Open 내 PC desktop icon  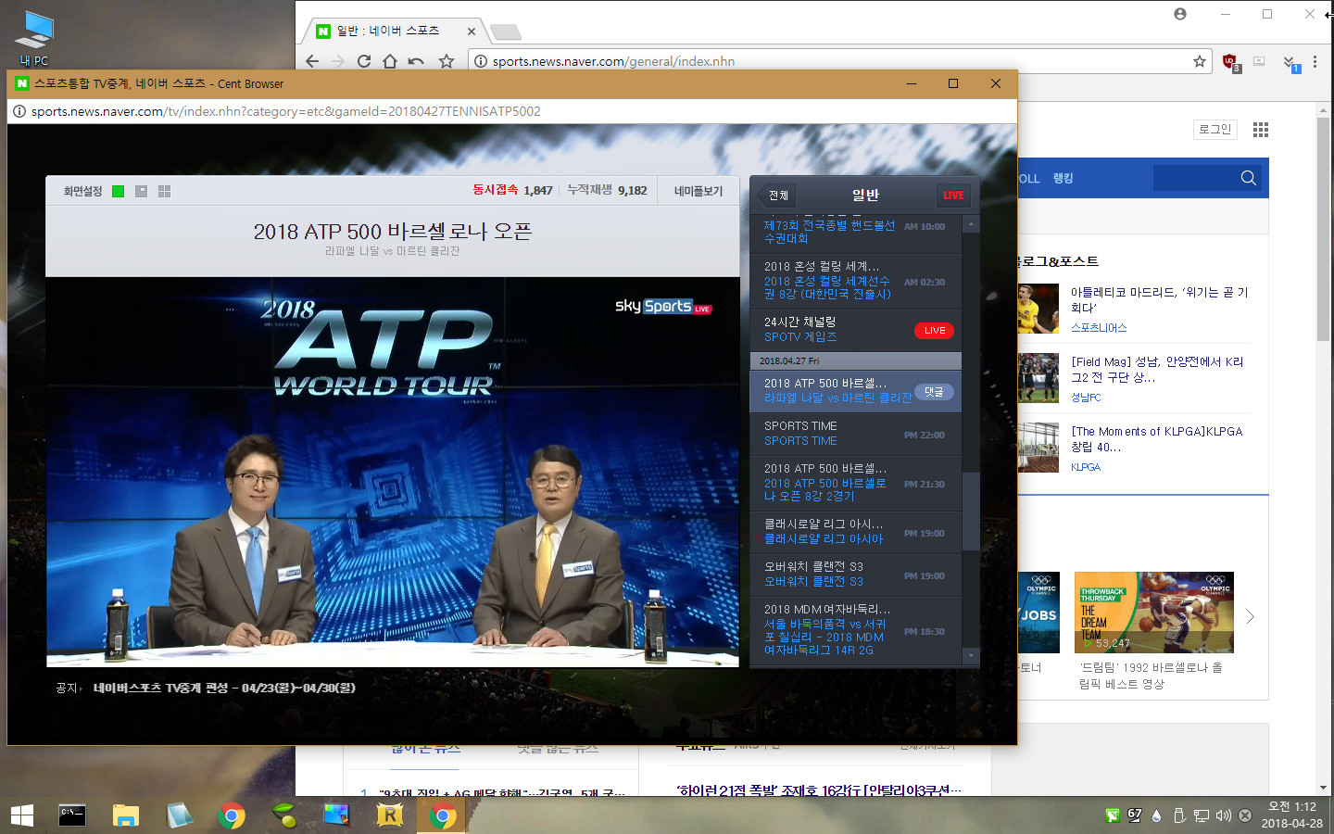34,39
